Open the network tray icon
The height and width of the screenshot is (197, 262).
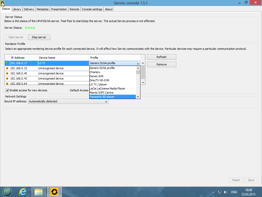(x=219, y=192)
